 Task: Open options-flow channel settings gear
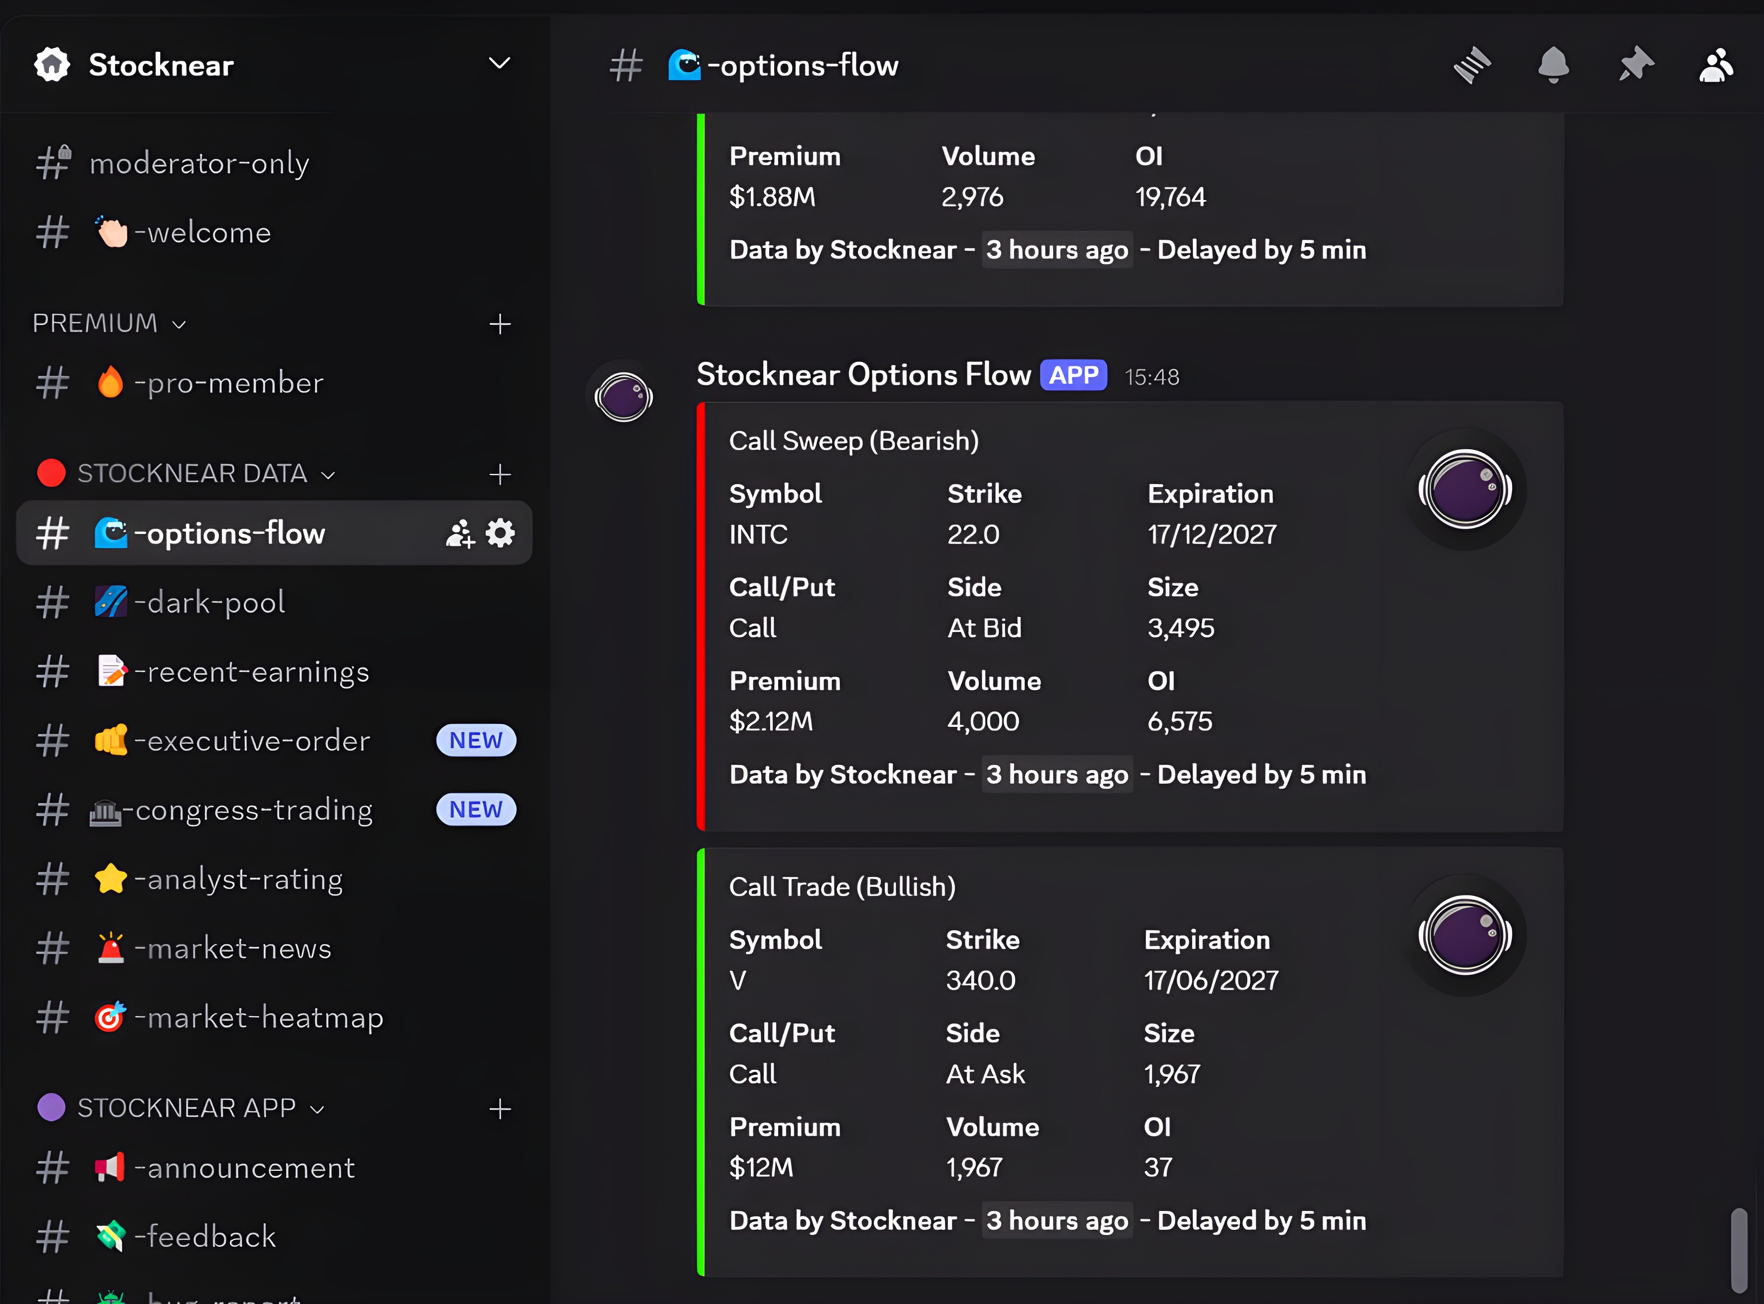click(500, 533)
